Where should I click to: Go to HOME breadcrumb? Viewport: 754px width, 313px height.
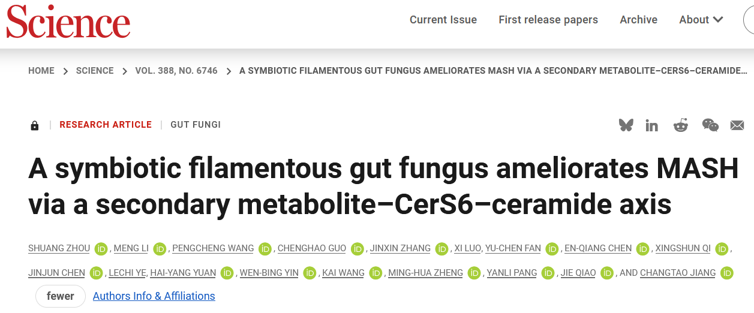click(41, 71)
